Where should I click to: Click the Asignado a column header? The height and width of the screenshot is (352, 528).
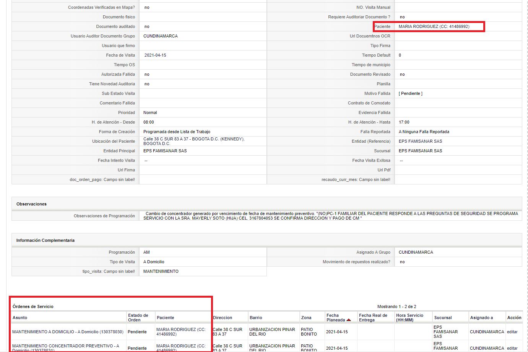click(x=481, y=318)
